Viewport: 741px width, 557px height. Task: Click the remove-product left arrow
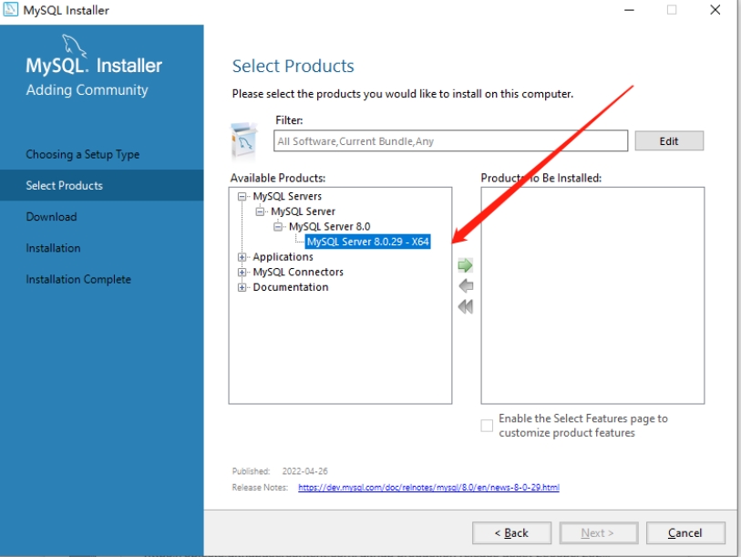click(466, 286)
